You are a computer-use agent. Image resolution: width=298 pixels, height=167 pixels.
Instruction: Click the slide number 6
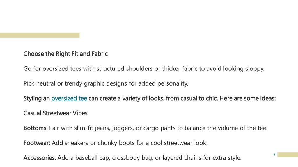tap(274, 155)
